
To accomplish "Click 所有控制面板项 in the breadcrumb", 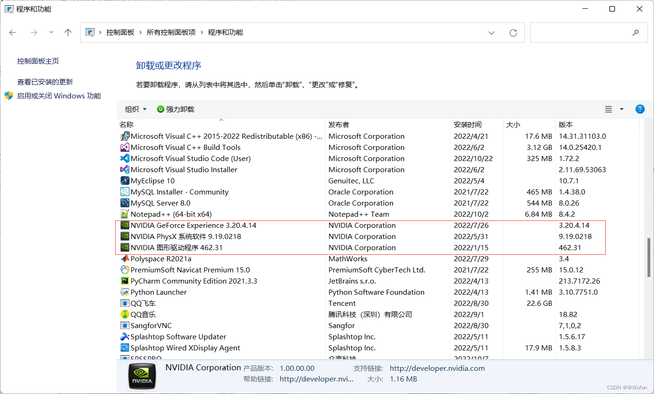I will click(171, 32).
